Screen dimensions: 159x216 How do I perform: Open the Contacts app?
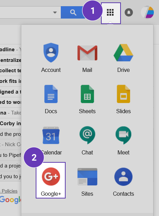pyautogui.click(x=123, y=182)
